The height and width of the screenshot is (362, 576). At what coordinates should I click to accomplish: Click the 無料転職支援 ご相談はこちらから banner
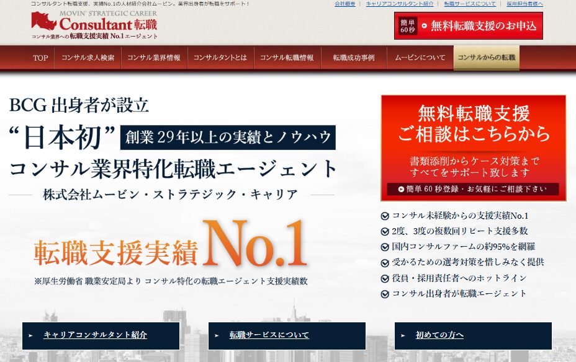click(x=474, y=148)
